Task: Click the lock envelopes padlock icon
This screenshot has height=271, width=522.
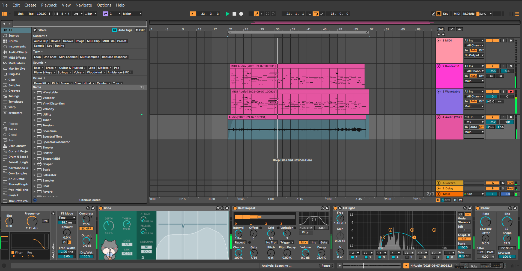Action: click(x=460, y=29)
